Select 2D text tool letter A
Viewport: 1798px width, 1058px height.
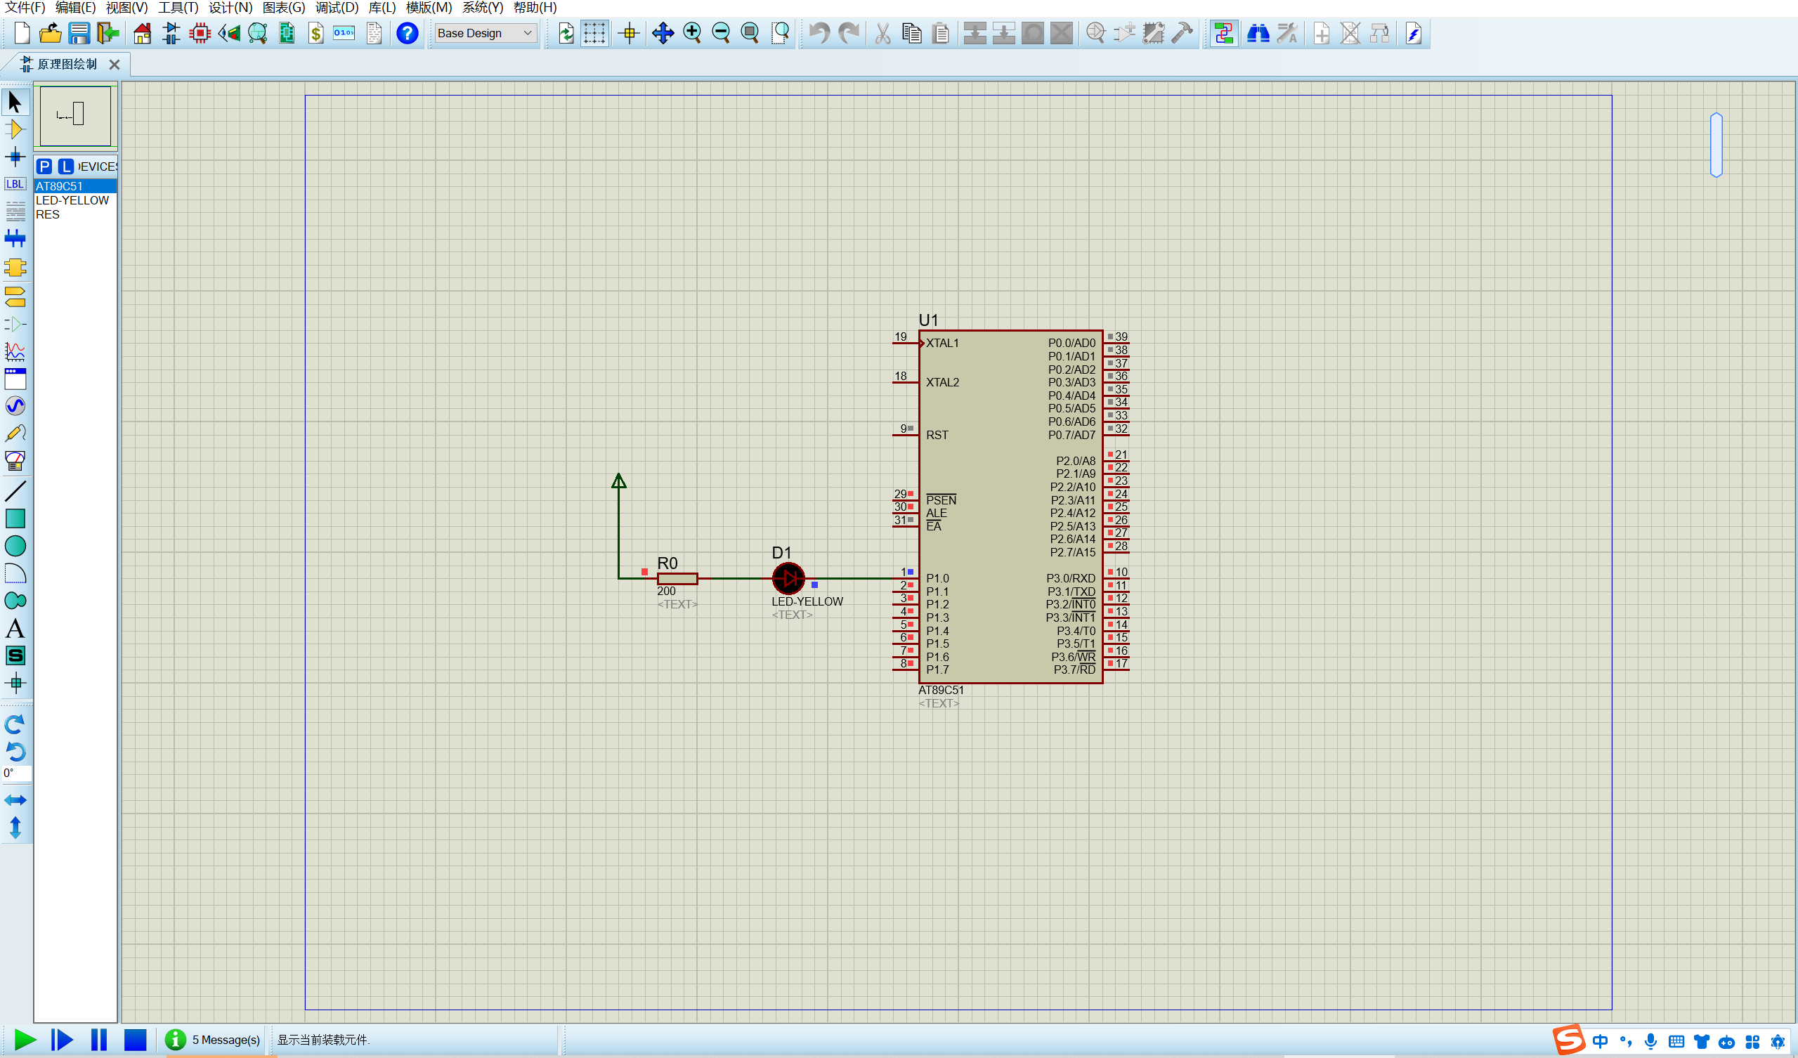click(15, 629)
